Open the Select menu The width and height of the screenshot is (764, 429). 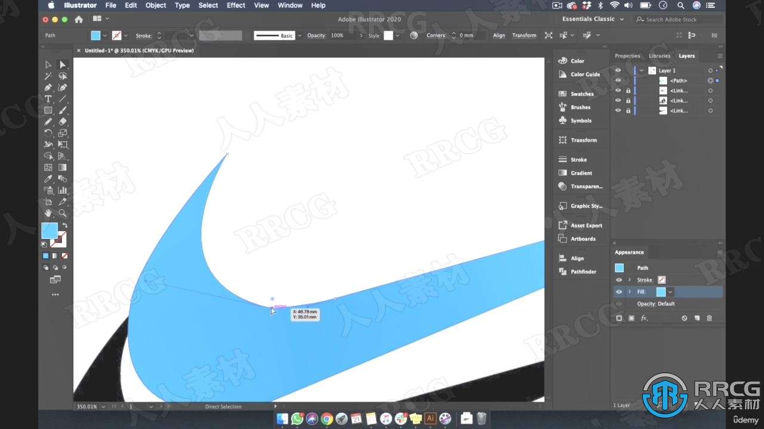tap(208, 5)
